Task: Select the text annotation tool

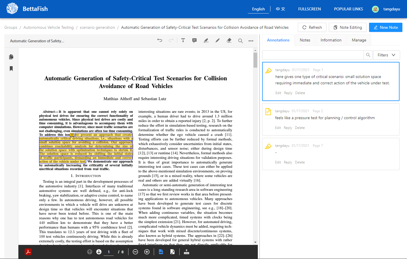Action: (x=183, y=41)
